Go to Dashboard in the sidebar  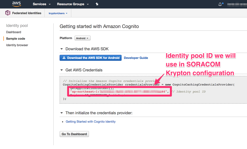pyautogui.click(x=14, y=32)
